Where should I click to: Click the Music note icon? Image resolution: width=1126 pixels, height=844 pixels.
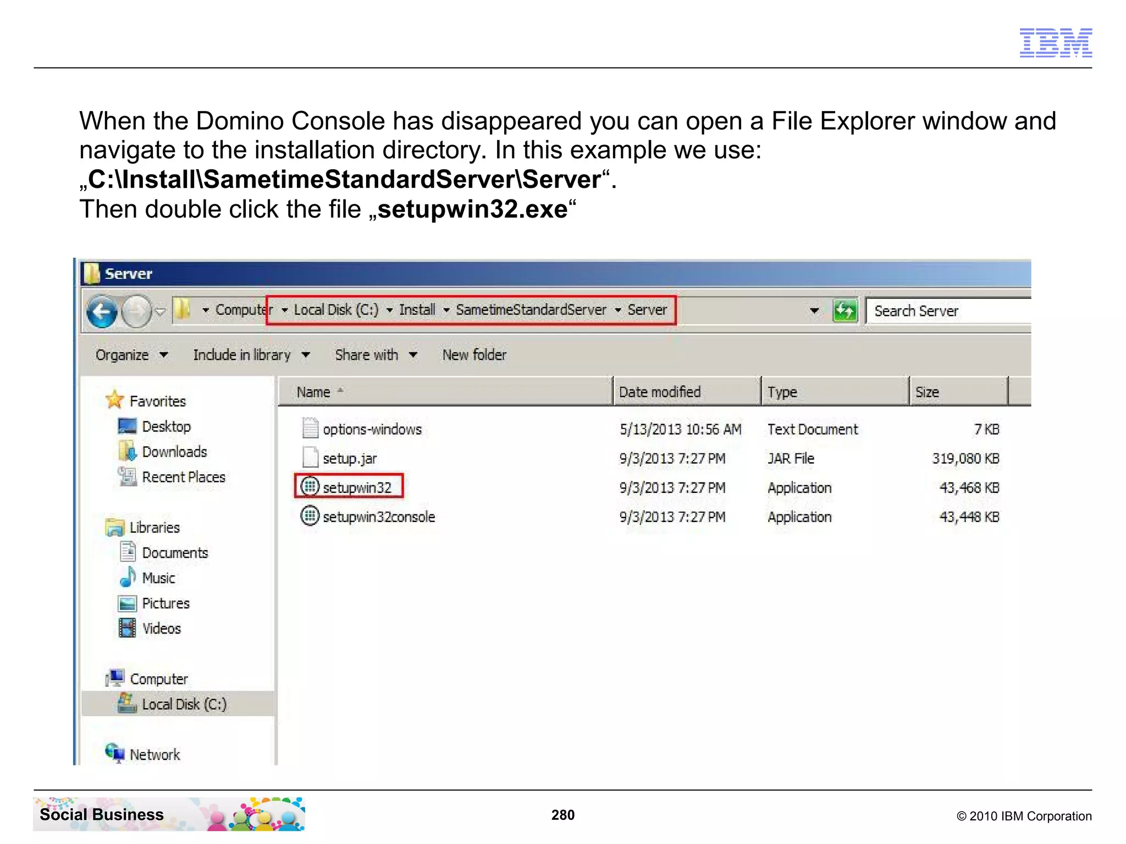click(128, 577)
